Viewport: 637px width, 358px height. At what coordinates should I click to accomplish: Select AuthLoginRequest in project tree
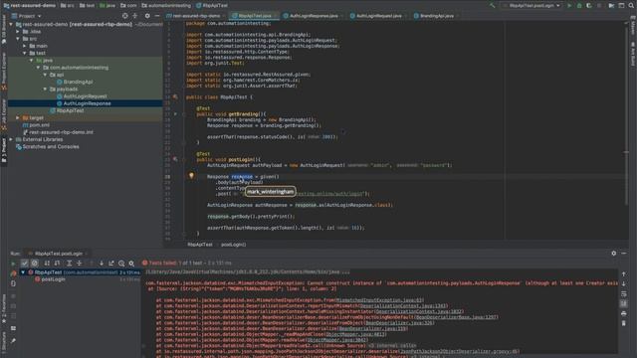[85, 96]
